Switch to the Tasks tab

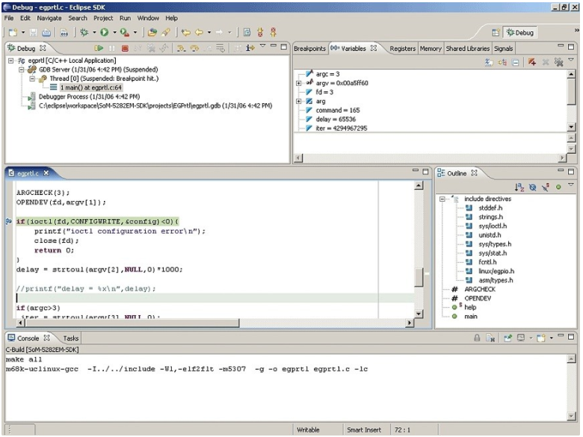(x=71, y=338)
